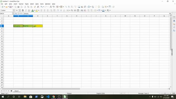Image resolution: width=176 pixels, height=99 pixels.
Task: Expand the Name Box dropdown
Action: click(x=13, y=13)
